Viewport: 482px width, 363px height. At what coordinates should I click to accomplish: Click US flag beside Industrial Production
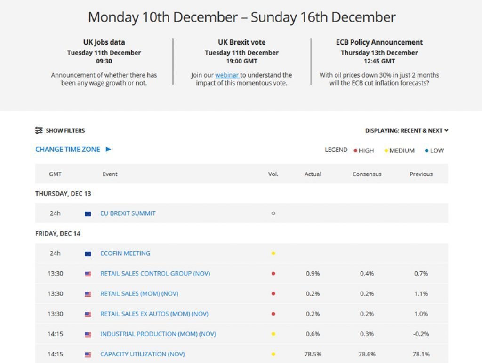coord(88,334)
